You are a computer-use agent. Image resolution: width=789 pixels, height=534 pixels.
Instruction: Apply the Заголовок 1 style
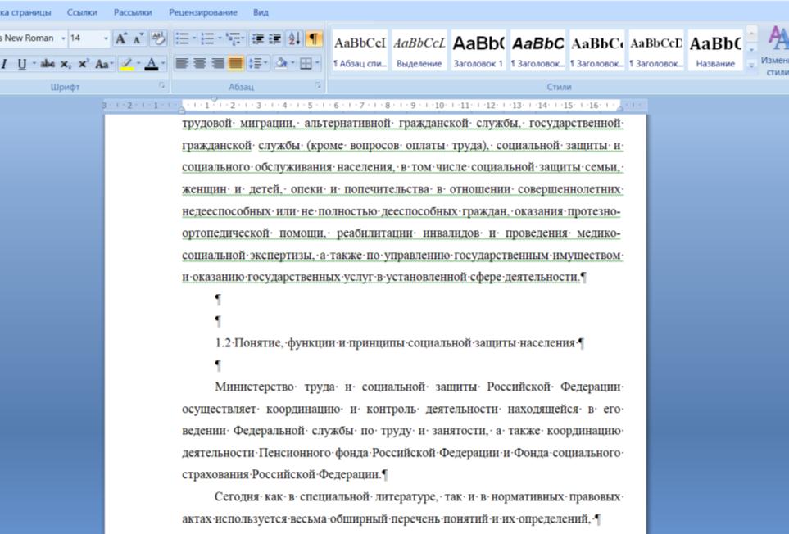tap(478, 50)
